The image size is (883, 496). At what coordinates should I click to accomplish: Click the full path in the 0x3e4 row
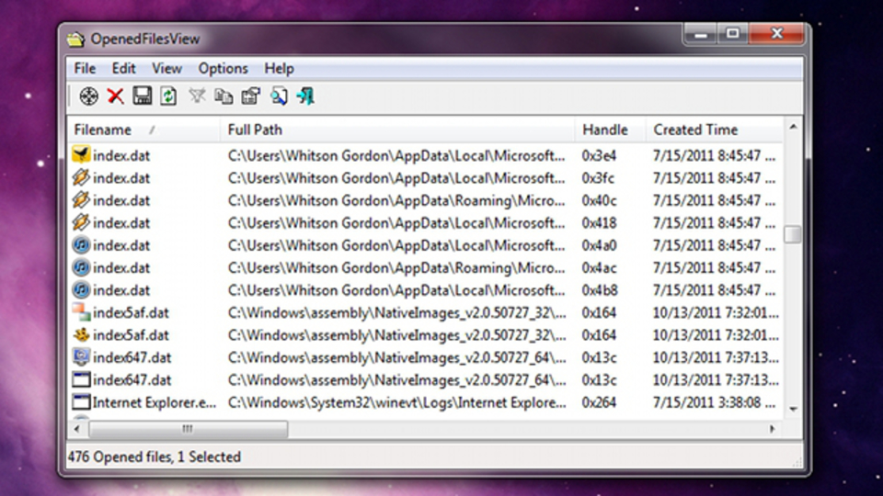coord(396,156)
